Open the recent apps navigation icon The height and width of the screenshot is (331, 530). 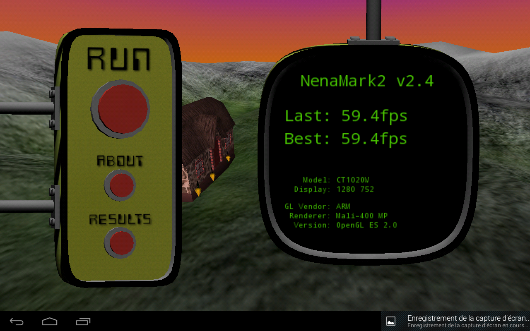(83, 321)
